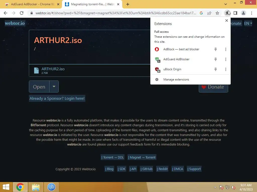Click the muted volume tray icon
The height and width of the screenshot is (192, 257).
coord(233,187)
